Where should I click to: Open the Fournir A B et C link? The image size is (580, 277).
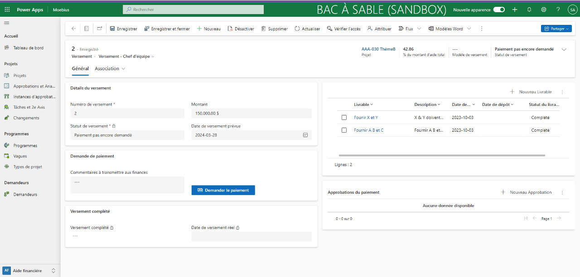pyautogui.click(x=369, y=130)
